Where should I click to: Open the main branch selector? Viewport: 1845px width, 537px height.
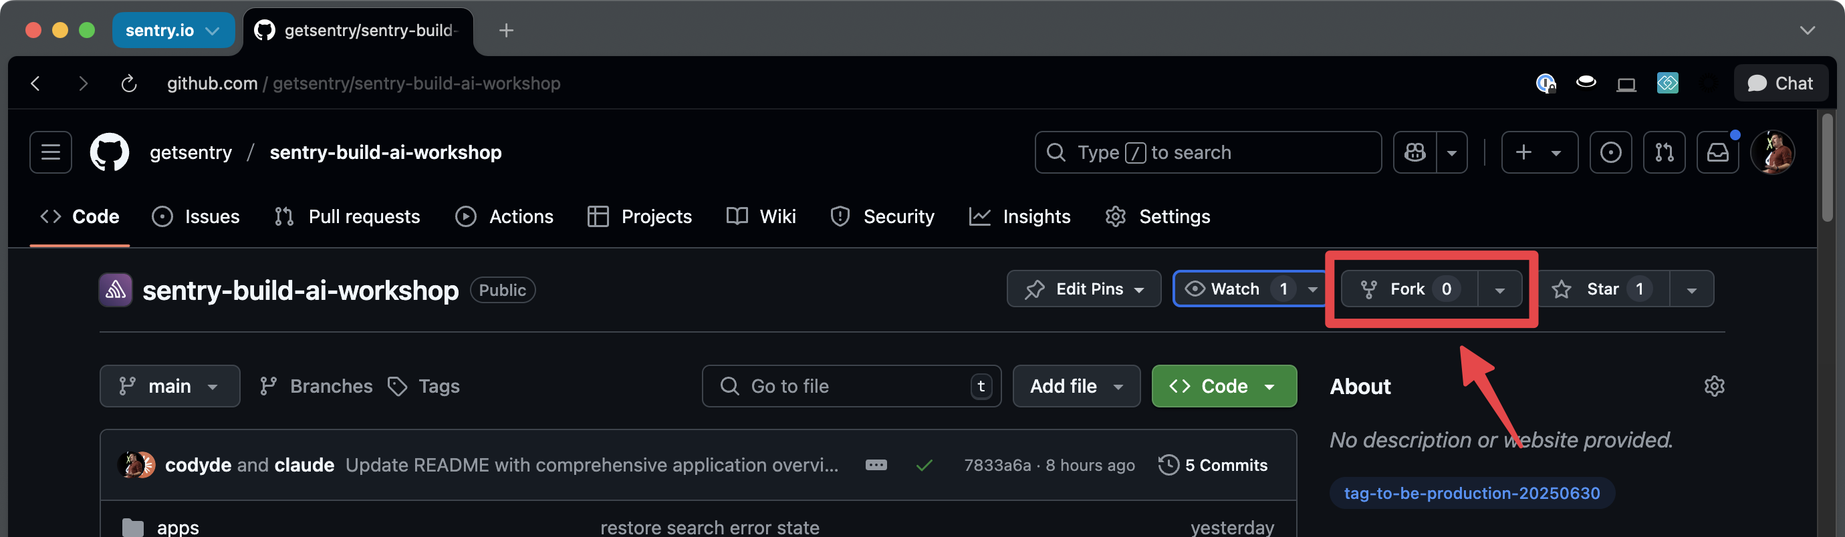click(x=170, y=387)
